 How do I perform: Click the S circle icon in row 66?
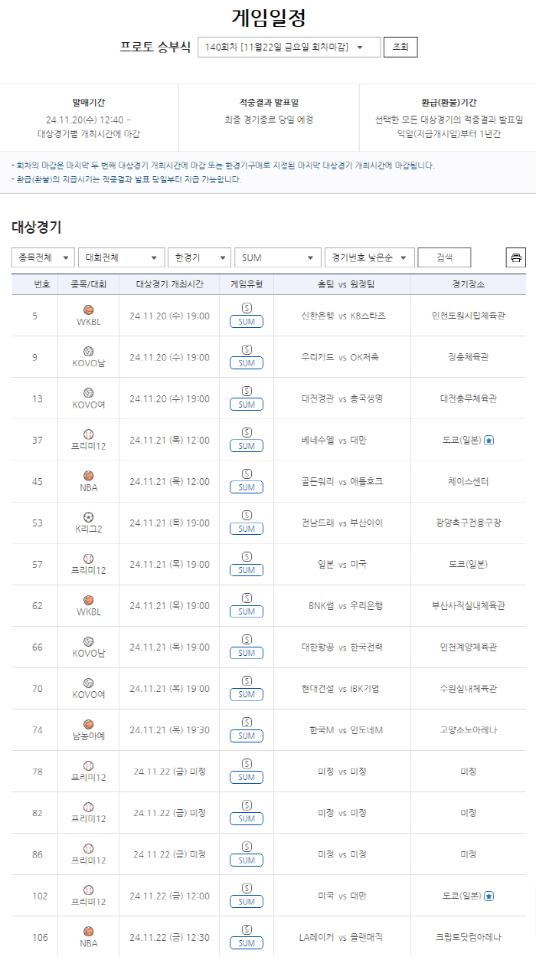pyautogui.click(x=247, y=638)
